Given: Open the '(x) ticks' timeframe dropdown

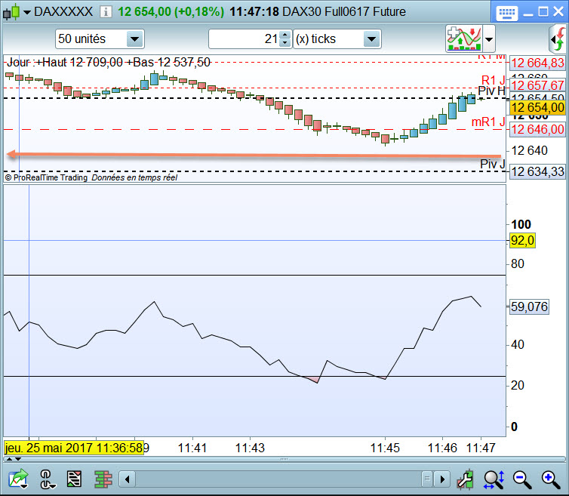Looking at the screenshot, I should 371,39.
